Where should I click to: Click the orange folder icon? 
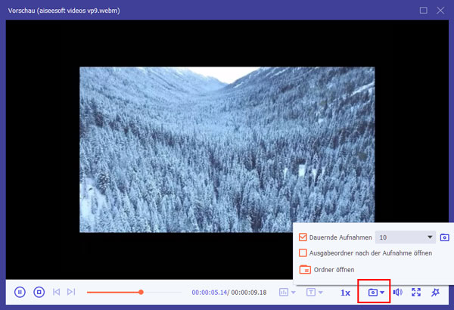point(305,269)
